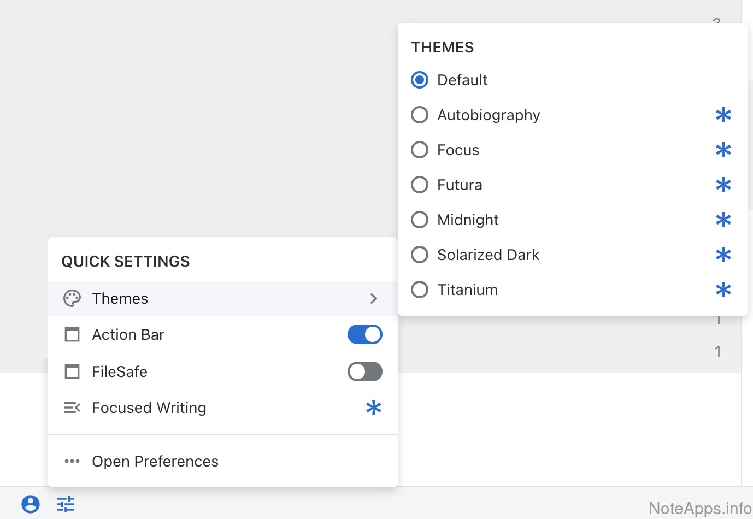Click the FileSafe window icon
The image size is (753, 519).
pyautogui.click(x=72, y=371)
